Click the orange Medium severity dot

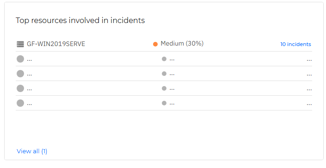point(155,44)
